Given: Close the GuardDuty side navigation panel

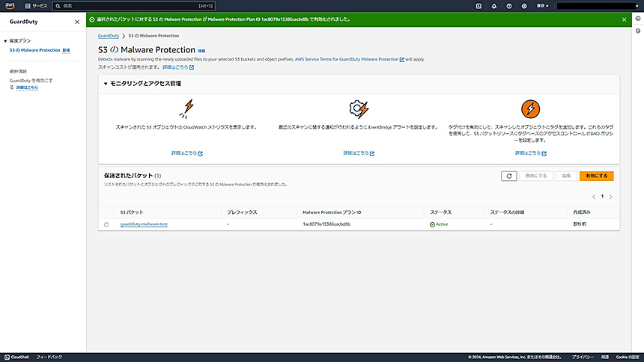Looking at the screenshot, I should 77,22.
